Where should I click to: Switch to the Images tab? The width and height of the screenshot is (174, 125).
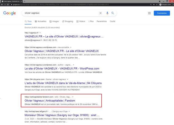pos(54,21)
